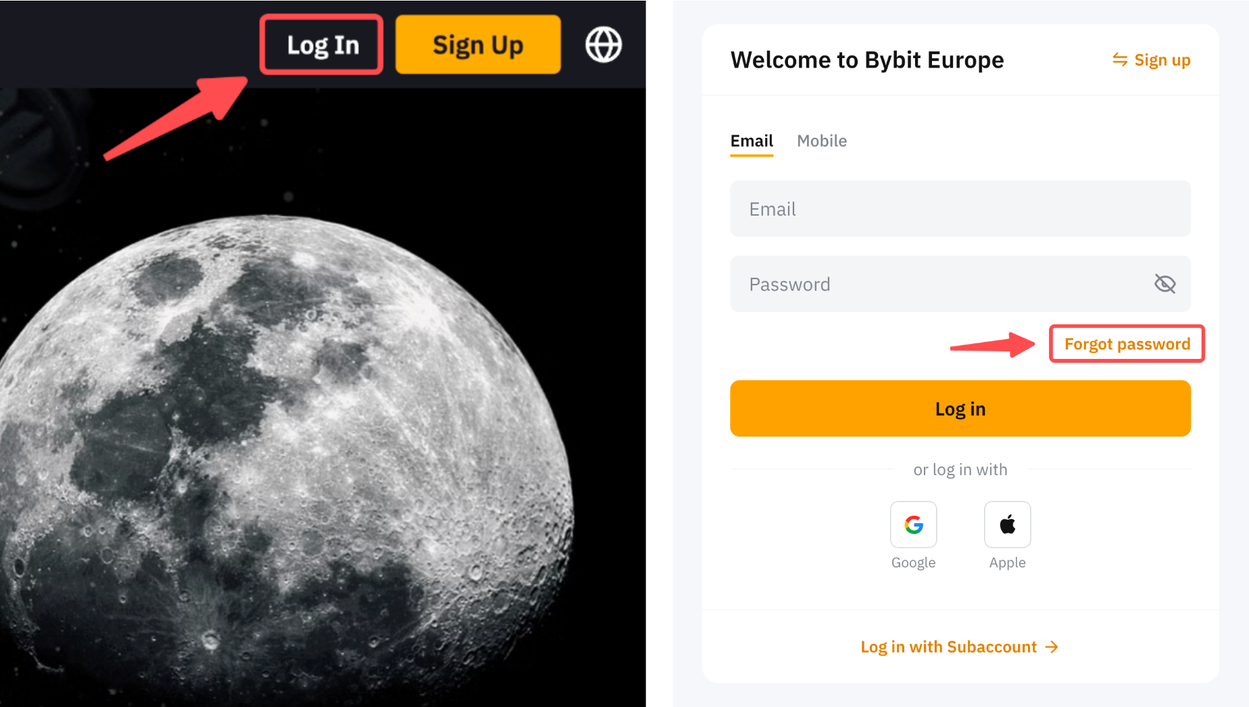
Task: Click the Welcome to Bybit Europe heading
Action: coord(867,60)
